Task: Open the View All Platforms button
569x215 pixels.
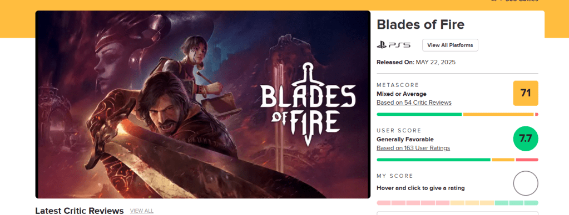Action: [x=450, y=45]
